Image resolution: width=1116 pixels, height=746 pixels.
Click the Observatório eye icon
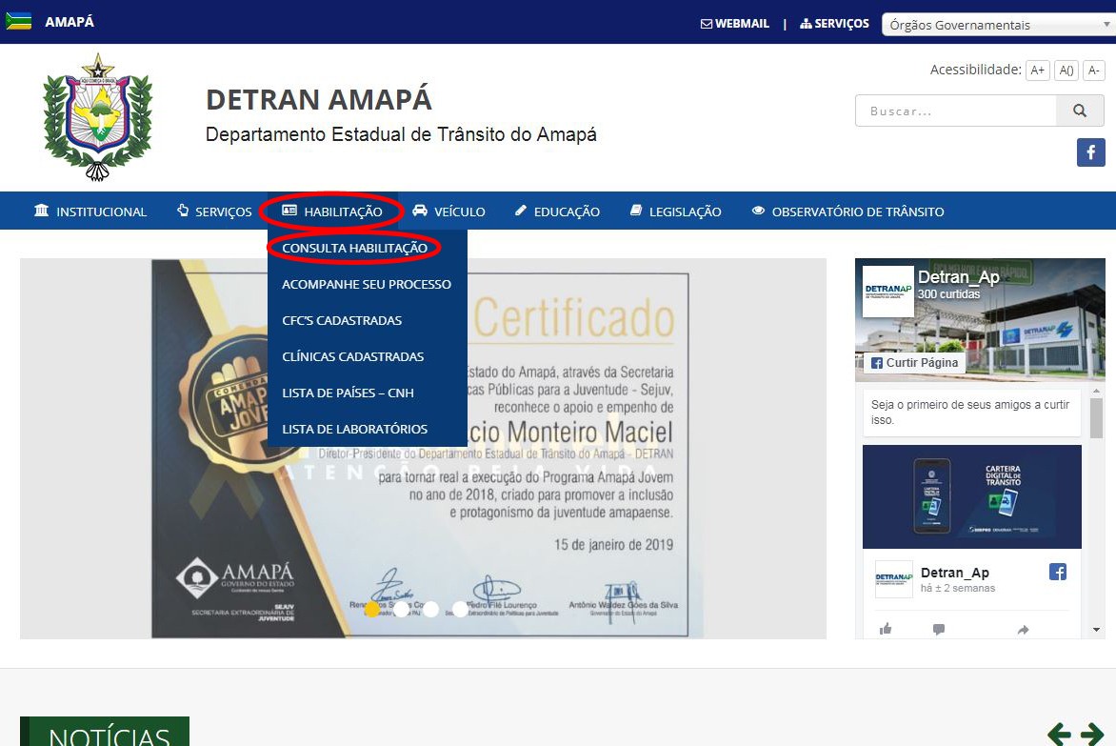coord(759,211)
